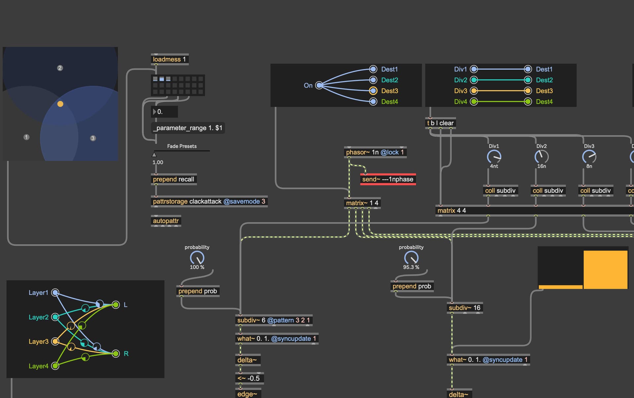This screenshot has height=398, width=634.
Task: Select the subdiv~ 6 @pattern 3 2 1 object
Action: click(x=274, y=320)
